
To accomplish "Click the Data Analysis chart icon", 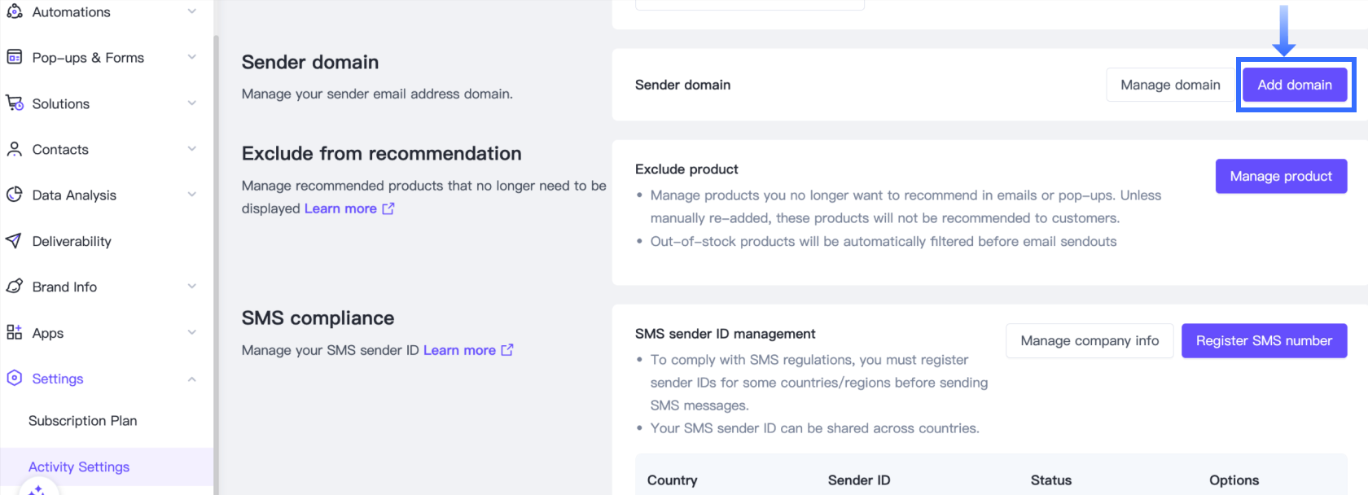I will tap(14, 195).
